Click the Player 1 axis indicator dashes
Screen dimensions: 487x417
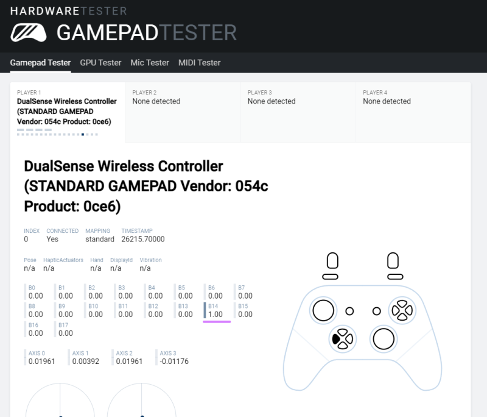tap(35, 130)
